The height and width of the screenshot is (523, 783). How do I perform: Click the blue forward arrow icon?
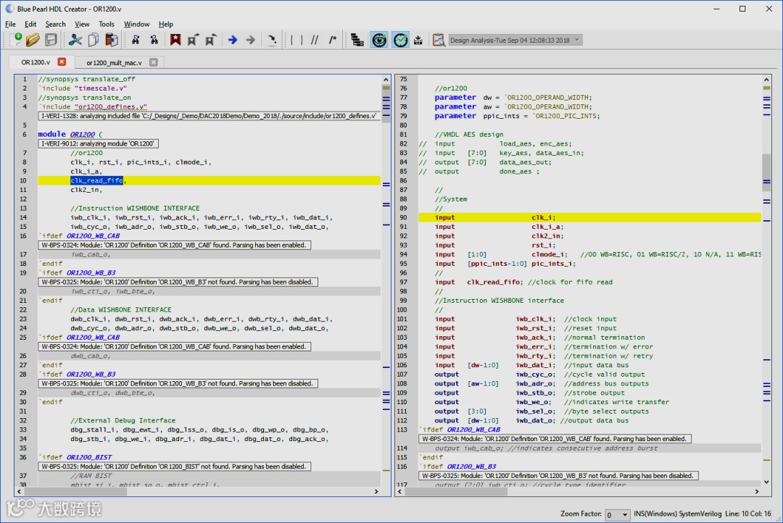click(233, 41)
